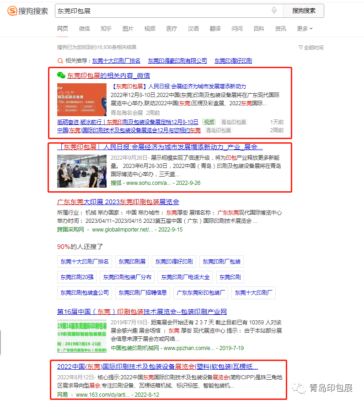Search suggested term 东莞印刷展

coord(132,262)
